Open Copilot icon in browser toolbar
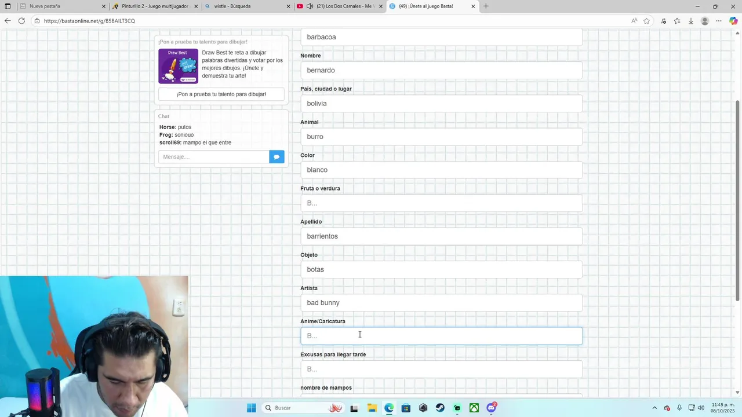This screenshot has height=417, width=742. tap(733, 21)
